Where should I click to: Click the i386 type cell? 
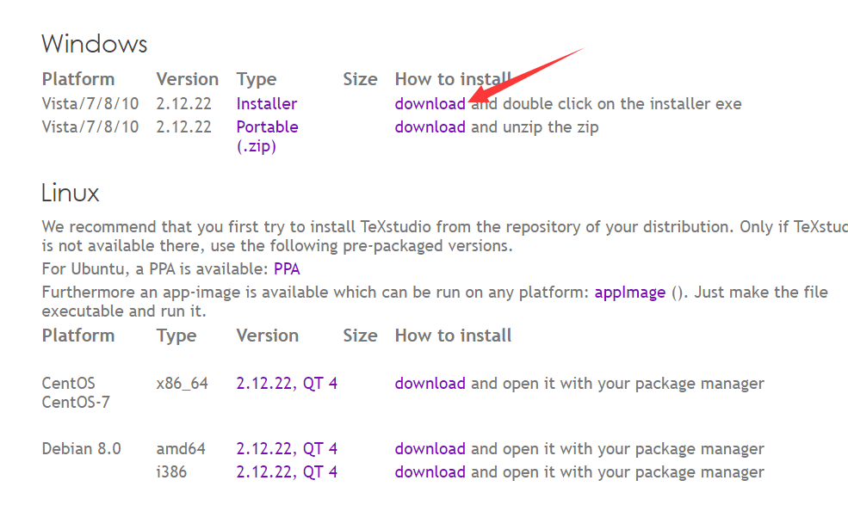171,472
